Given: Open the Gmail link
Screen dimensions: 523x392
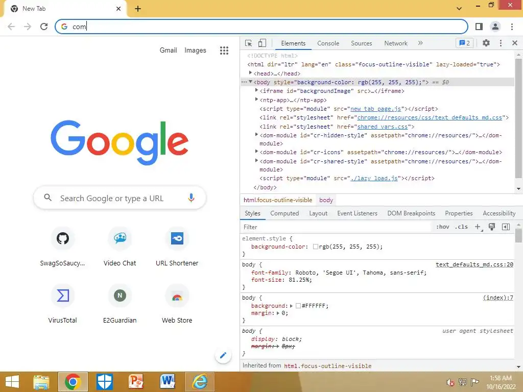Looking at the screenshot, I should click(x=168, y=51).
